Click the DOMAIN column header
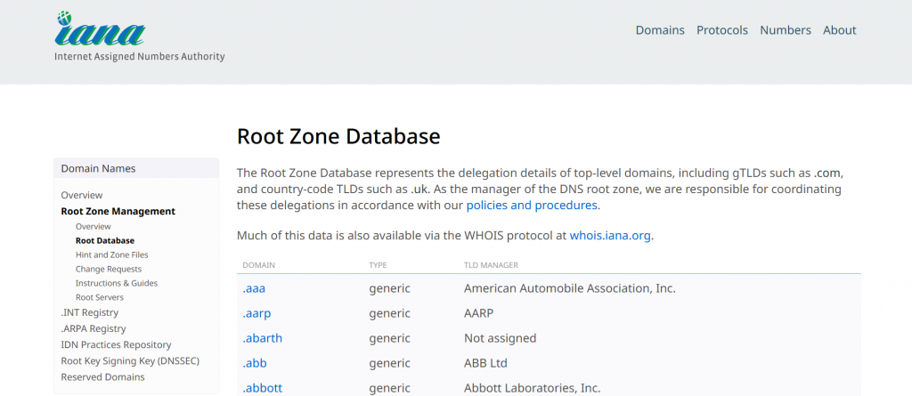This screenshot has width=912, height=396. click(x=259, y=265)
